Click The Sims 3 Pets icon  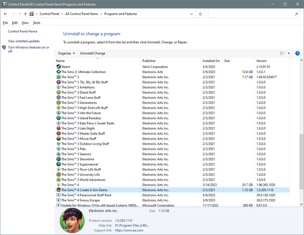58,149
